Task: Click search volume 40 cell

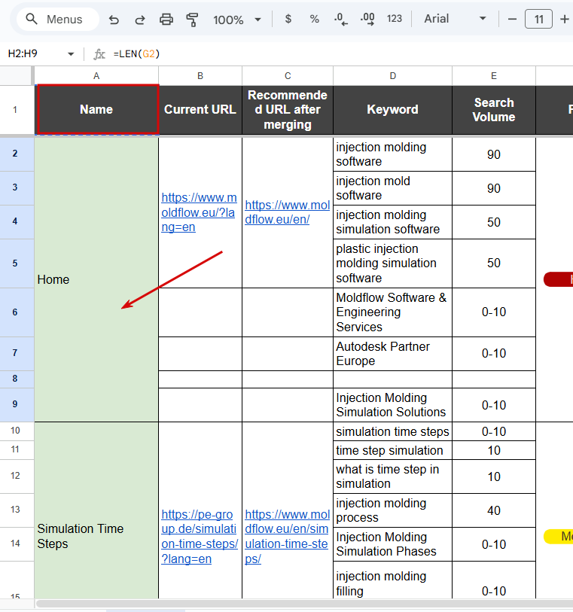Action: click(494, 510)
